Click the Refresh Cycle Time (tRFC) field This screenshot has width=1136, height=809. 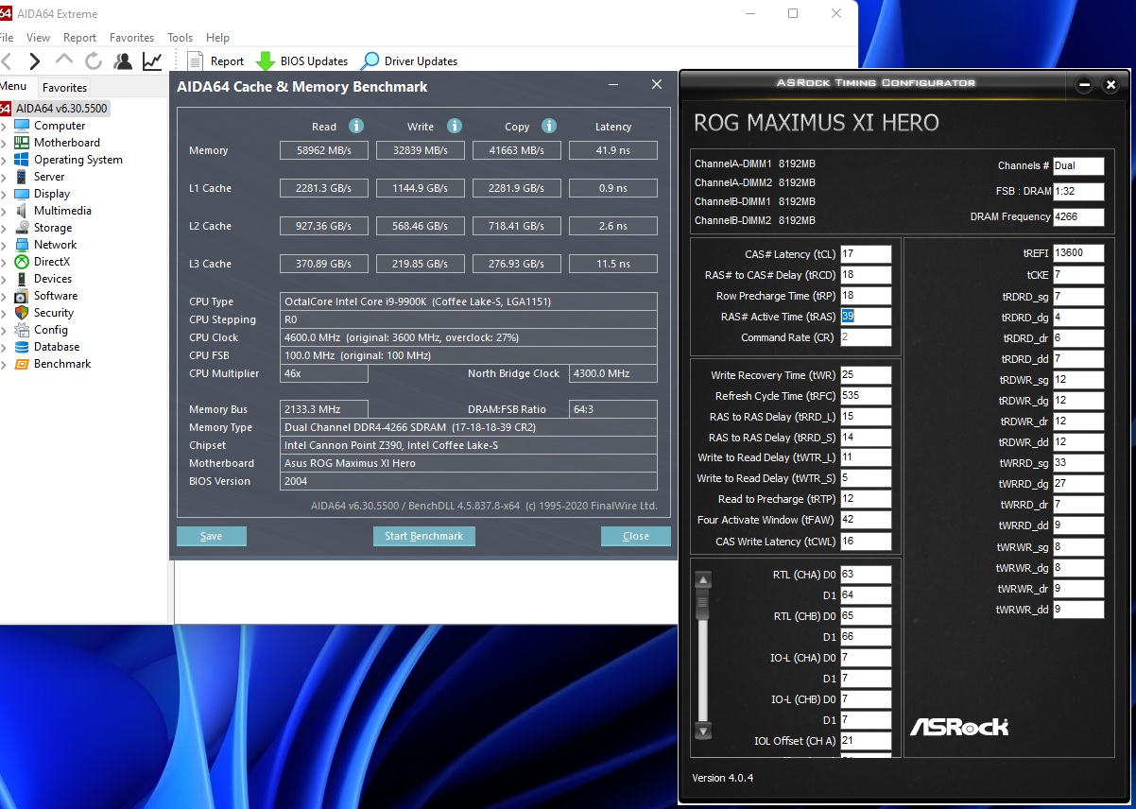point(866,396)
